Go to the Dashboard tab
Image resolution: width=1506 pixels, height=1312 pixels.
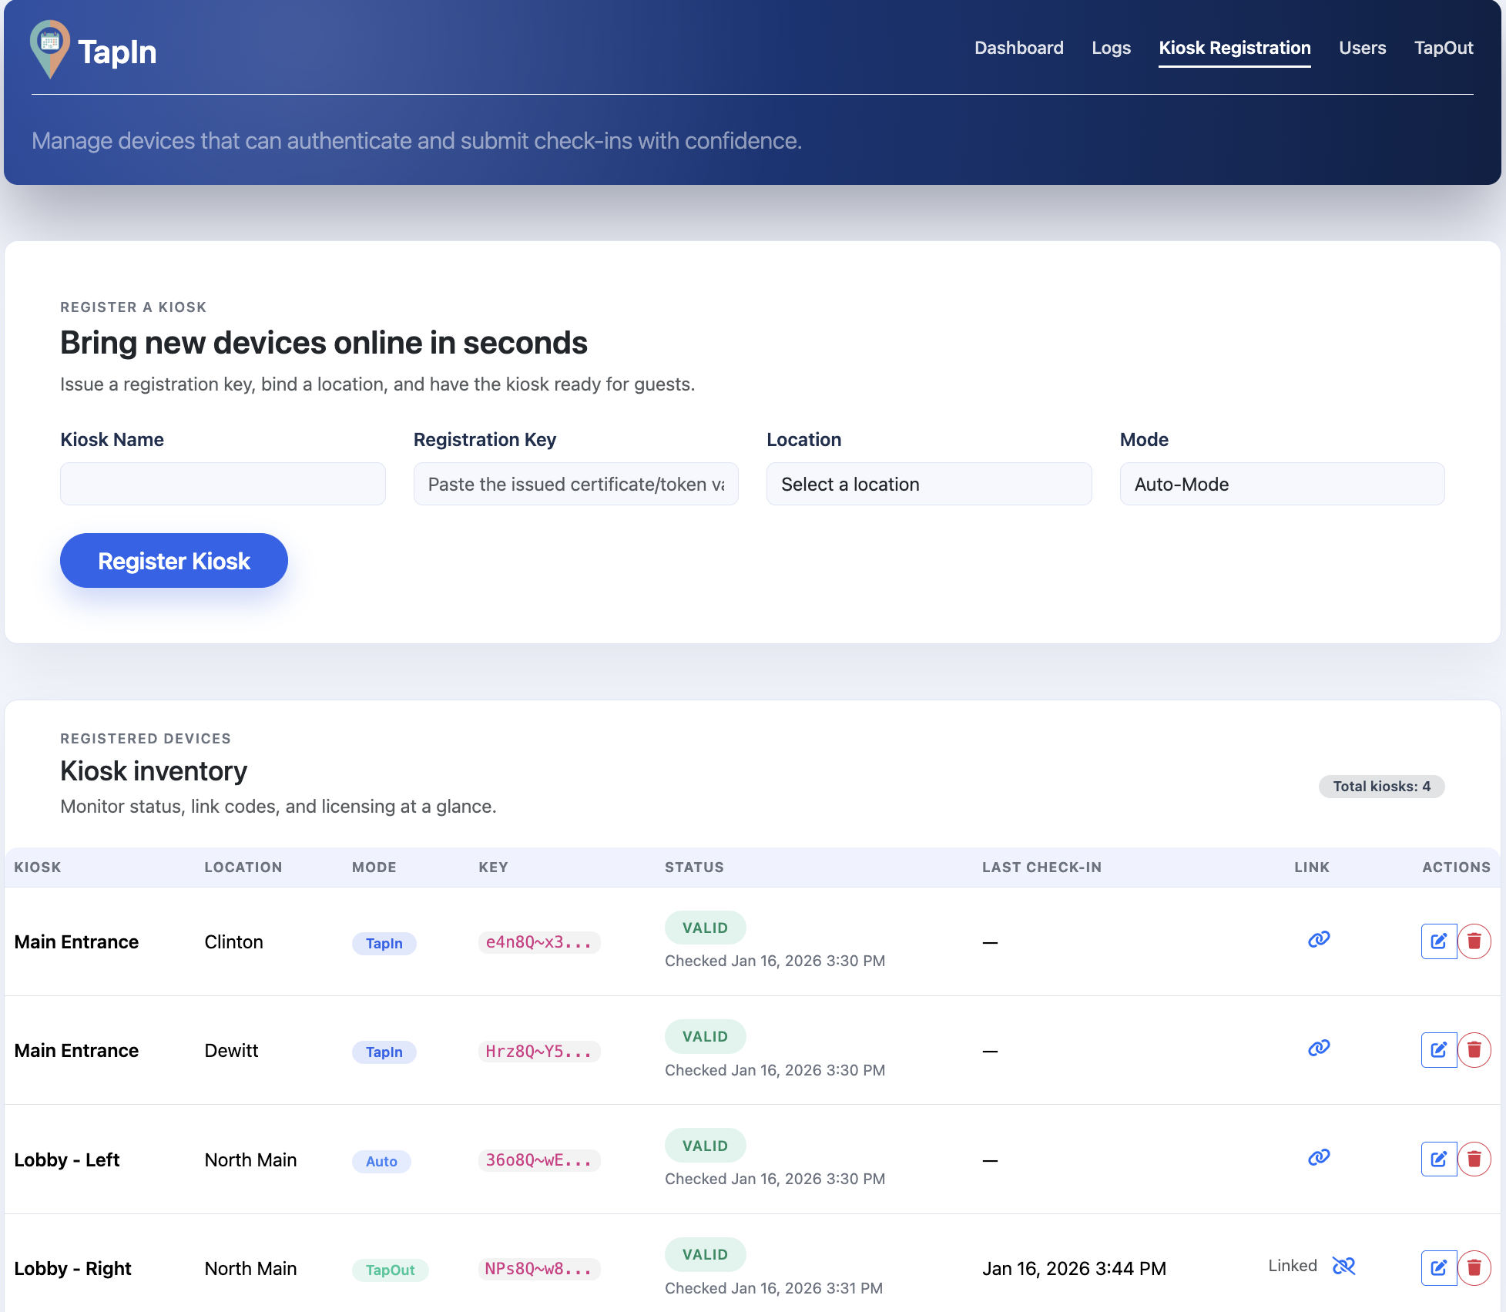coord(1018,48)
